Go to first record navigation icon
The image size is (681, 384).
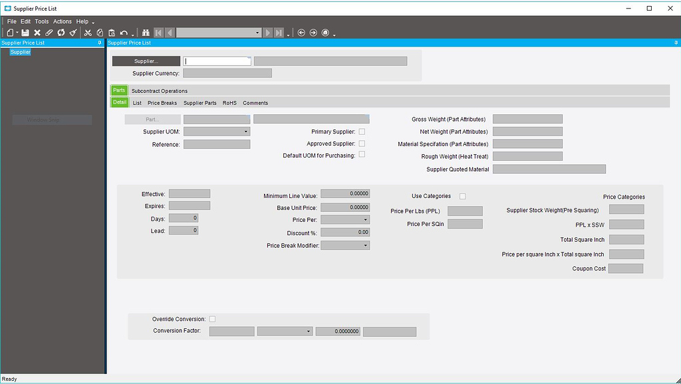coord(158,33)
